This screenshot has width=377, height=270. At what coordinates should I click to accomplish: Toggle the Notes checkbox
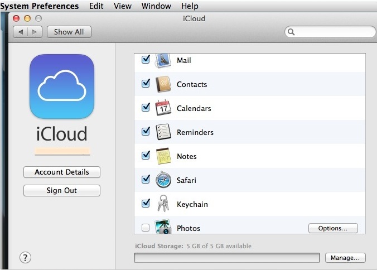click(x=146, y=155)
